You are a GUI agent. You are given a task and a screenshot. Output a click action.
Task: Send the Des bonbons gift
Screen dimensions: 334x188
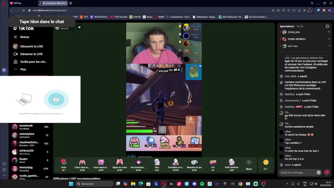pyautogui.click(x=138, y=165)
